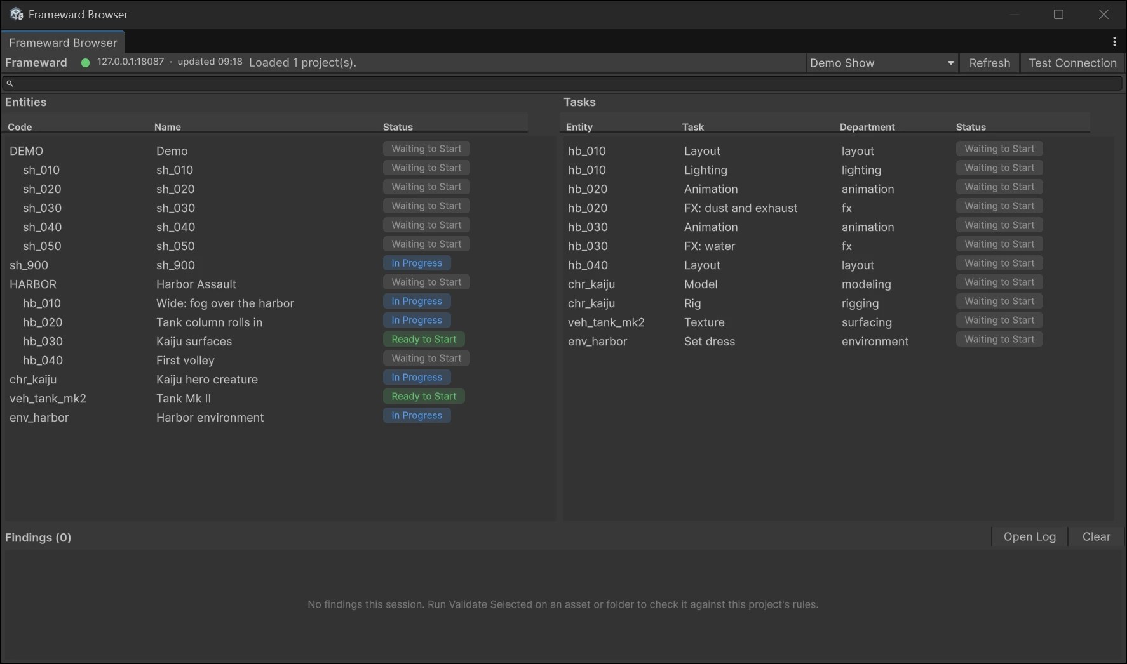This screenshot has height=664, width=1127.
Task: Close the Frameward Browser window
Action: pos(1103,14)
